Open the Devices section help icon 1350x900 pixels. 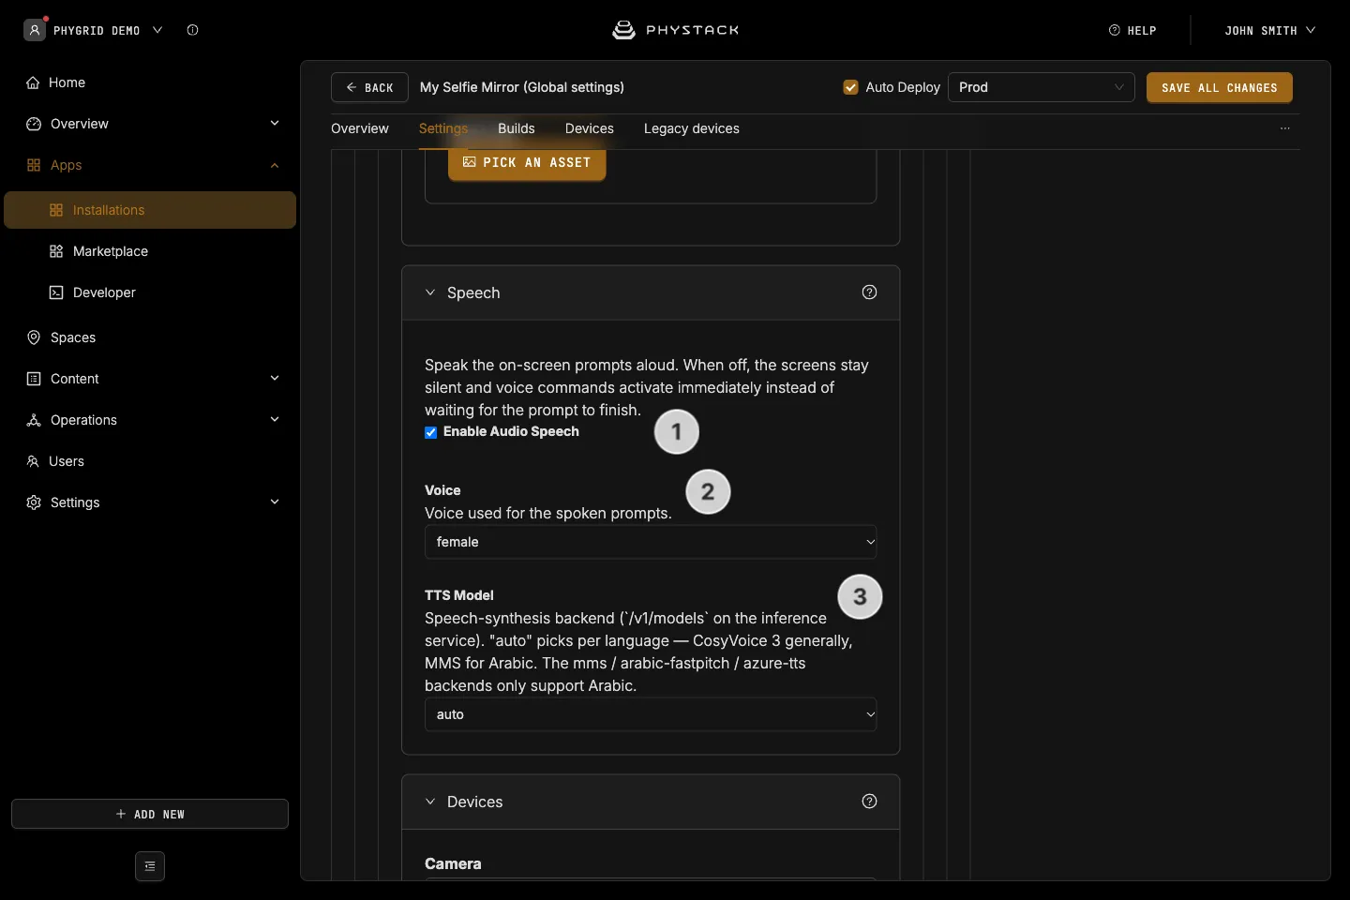[x=869, y=802]
